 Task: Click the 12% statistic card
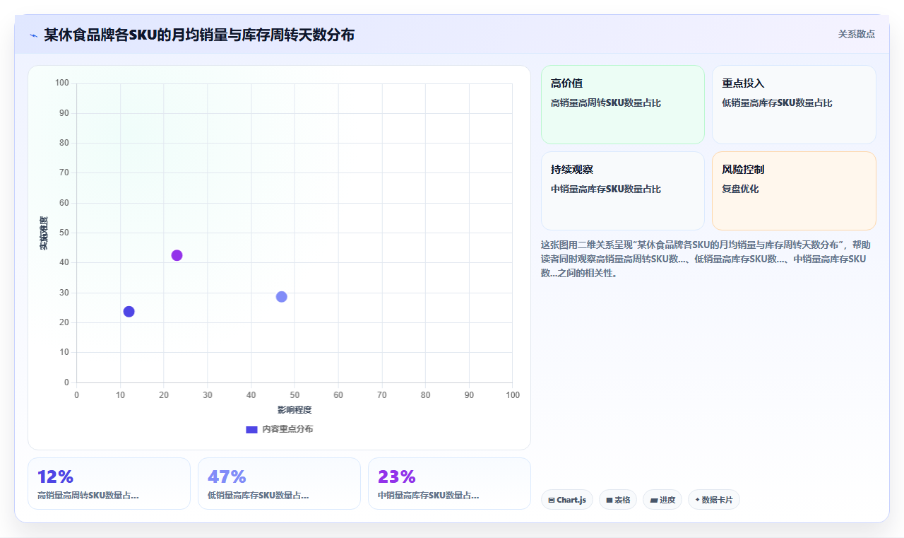coord(109,484)
